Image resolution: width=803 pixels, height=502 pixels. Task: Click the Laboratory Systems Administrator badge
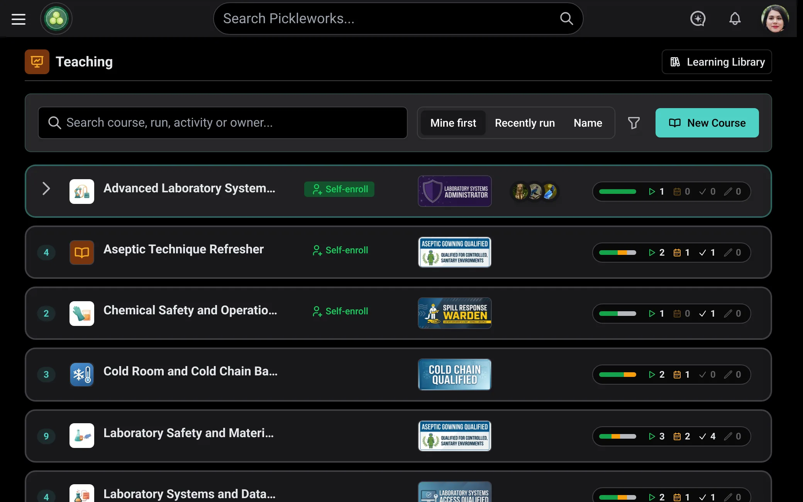coord(455,191)
